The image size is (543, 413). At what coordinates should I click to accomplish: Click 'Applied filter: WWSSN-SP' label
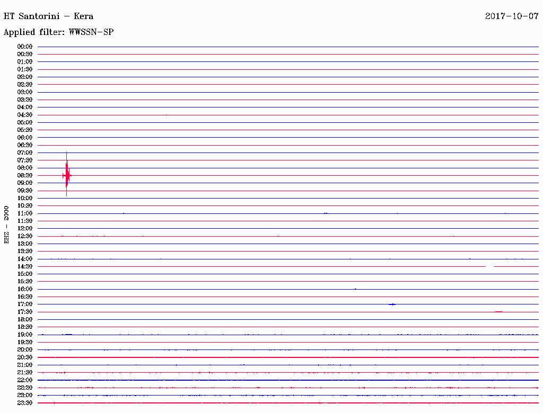pyautogui.click(x=58, y=32)
